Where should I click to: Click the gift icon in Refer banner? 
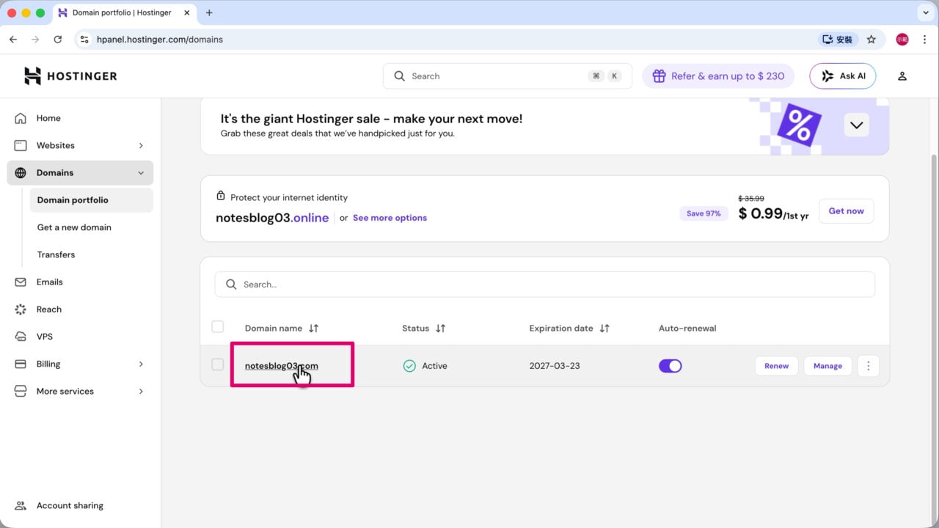[x=659, y=76]
